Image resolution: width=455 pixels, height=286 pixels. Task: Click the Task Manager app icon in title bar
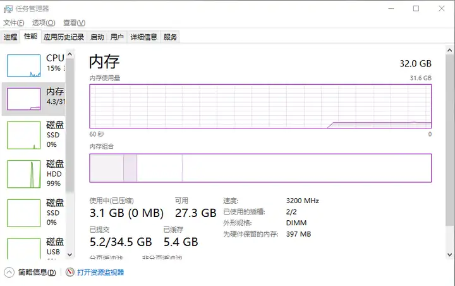(7, 8)
